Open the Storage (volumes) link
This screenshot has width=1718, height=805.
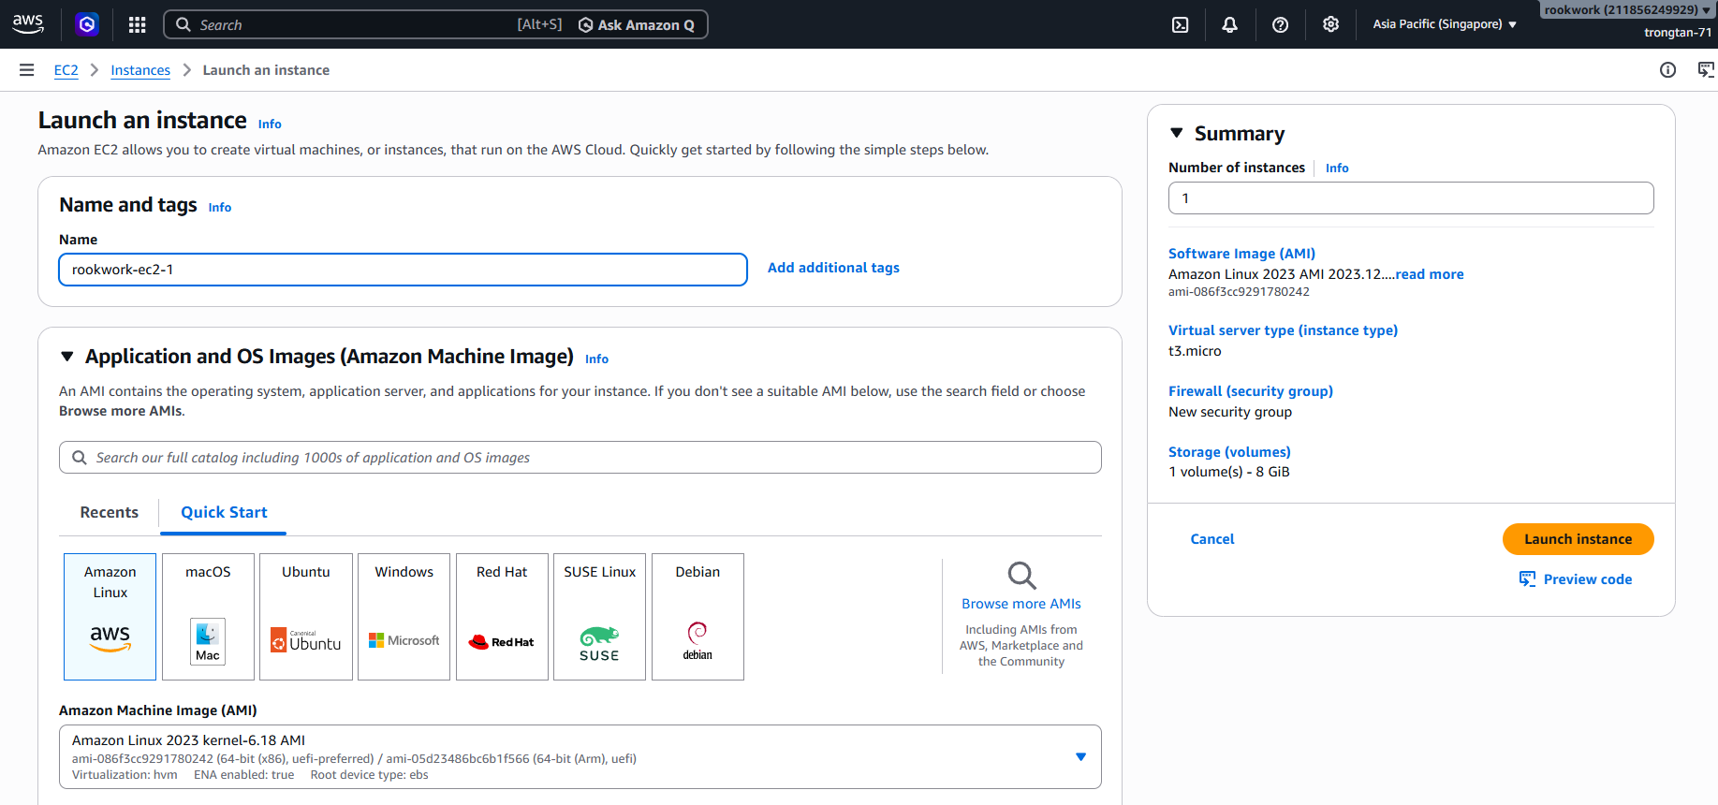pyautogui.click(x=1229, y=452)
